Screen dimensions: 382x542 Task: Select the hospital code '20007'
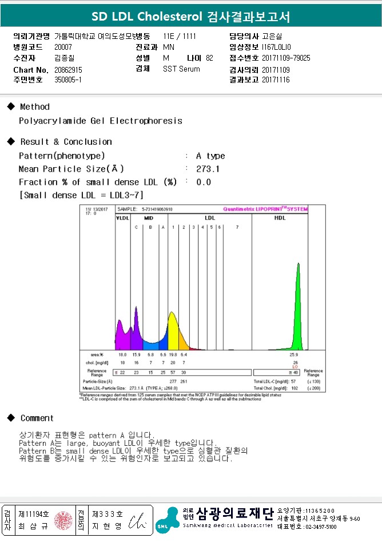(x=63, y=47)
